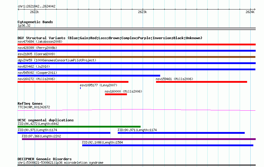
Task: Click the nsv160000 (Mills2006) label
Action: (x=123, y=91)
